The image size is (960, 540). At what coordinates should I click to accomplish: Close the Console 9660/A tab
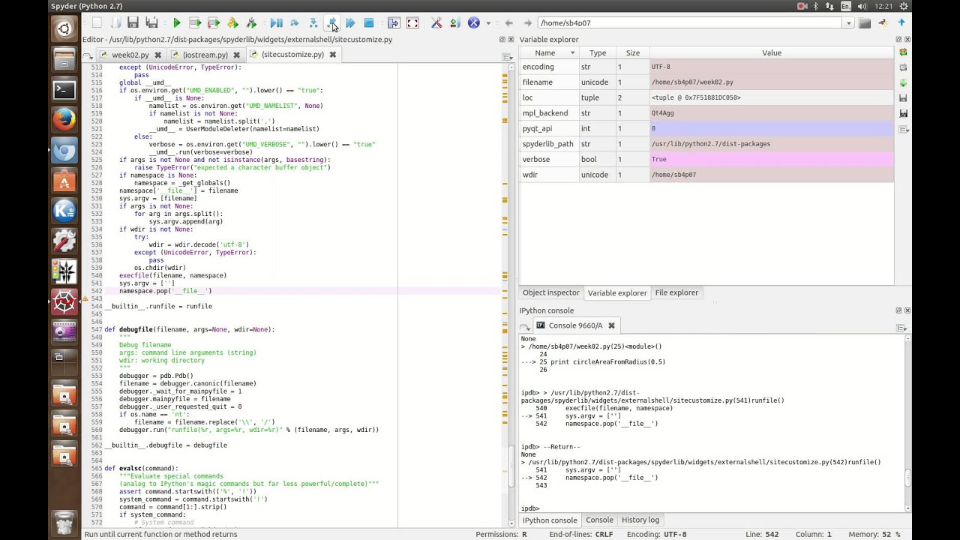click(611, 325)
